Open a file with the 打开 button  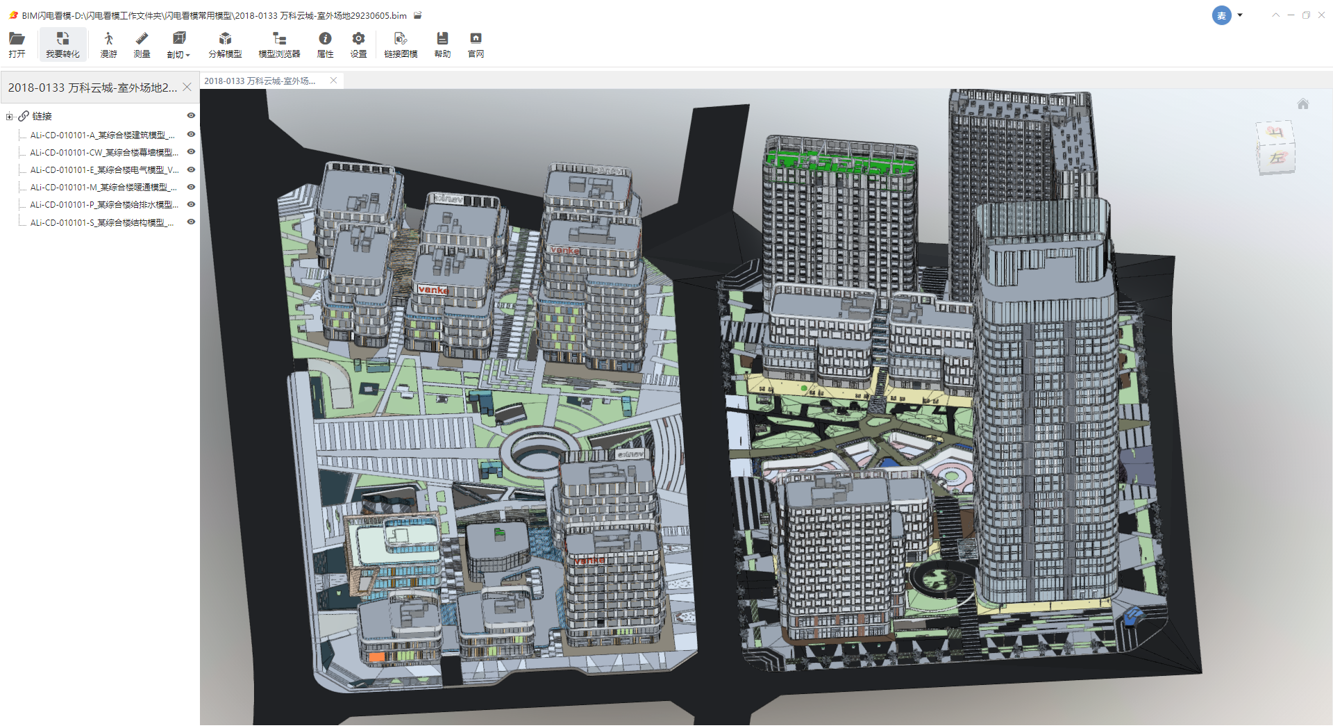[17, 44]
